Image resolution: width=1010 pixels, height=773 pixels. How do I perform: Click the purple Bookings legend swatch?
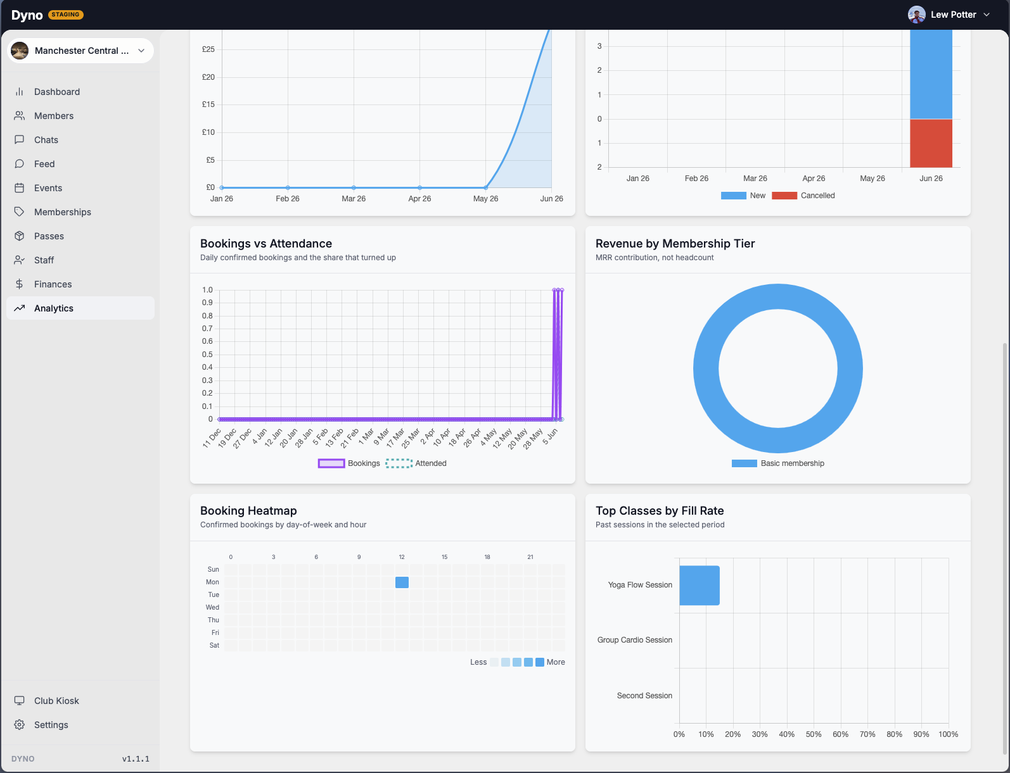(x=331, y=463)
